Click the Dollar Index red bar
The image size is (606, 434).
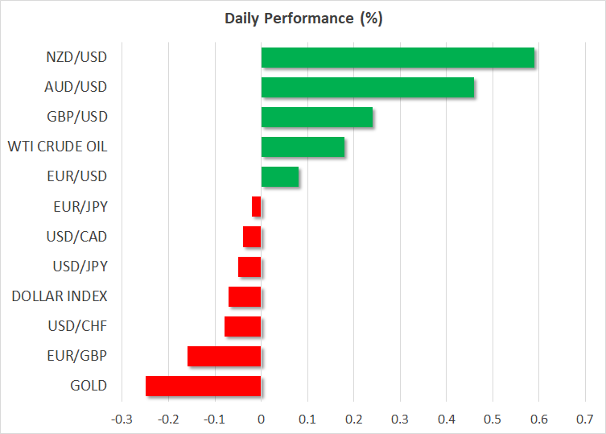[245, 296]
